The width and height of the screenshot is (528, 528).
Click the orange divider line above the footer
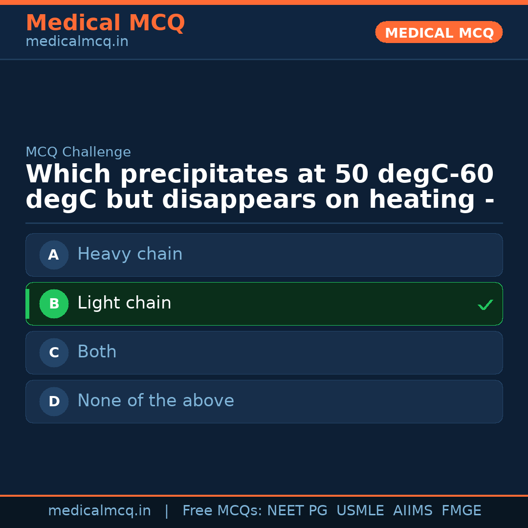tap(264, 494)
